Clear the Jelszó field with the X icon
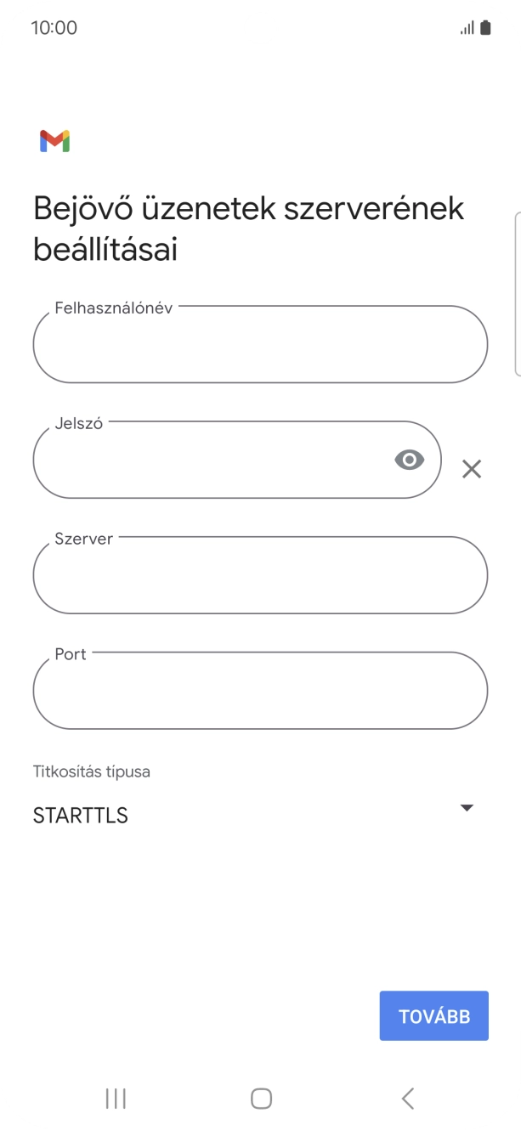 coord(472,467)
